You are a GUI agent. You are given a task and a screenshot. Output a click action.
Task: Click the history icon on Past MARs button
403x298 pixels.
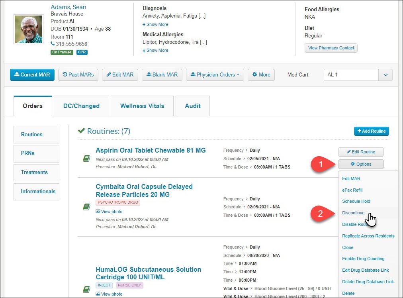coord(64,74)
